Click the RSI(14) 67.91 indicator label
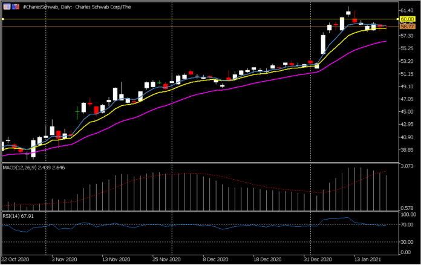Screen dimensions: 421x265 (x=18, y=216)
